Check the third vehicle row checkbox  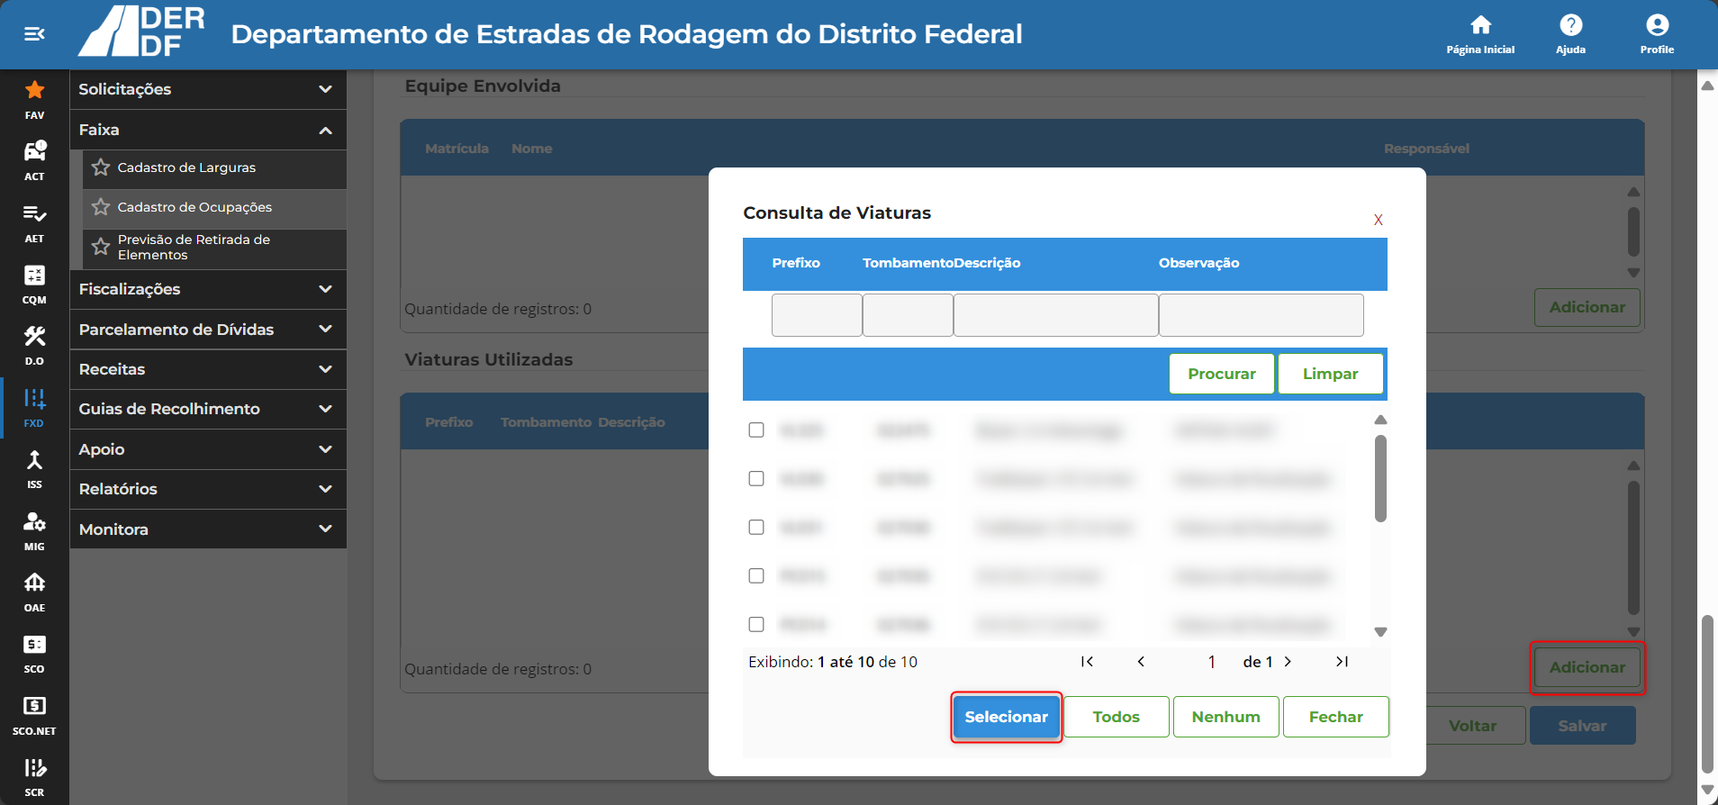756,528
